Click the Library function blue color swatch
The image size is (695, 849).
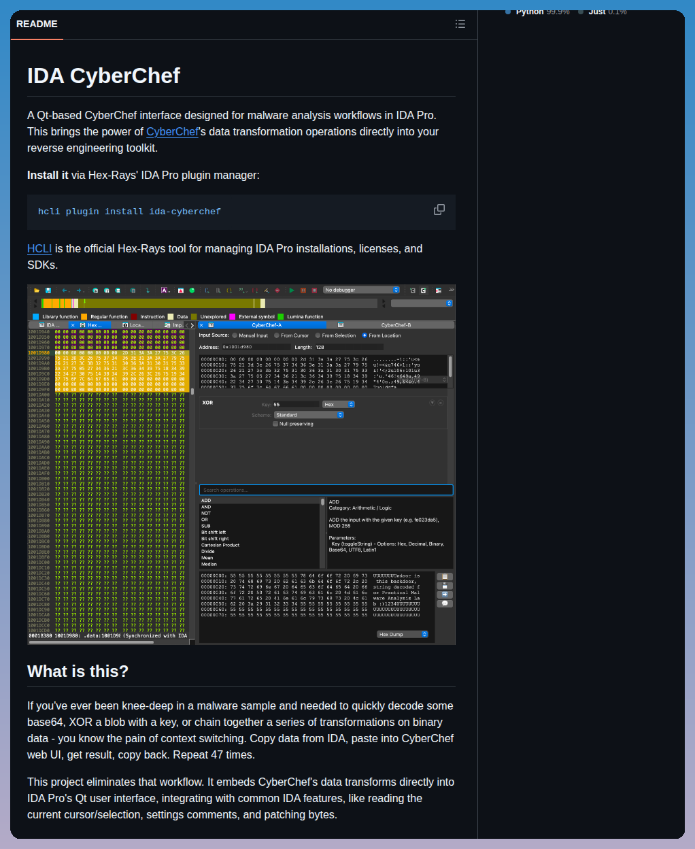pyautogui.click(x=36, y=316)
